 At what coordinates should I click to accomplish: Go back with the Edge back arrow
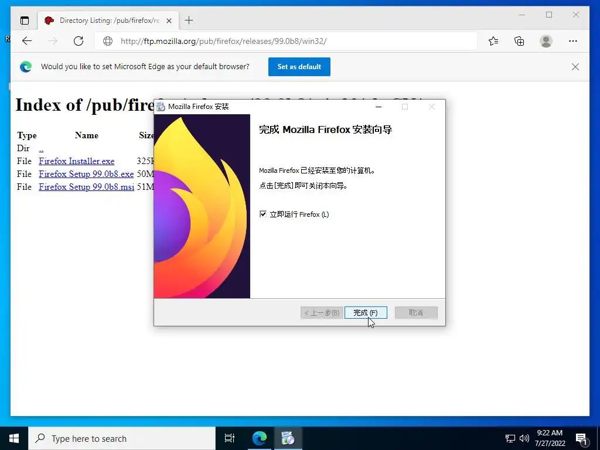pos(27,41)
